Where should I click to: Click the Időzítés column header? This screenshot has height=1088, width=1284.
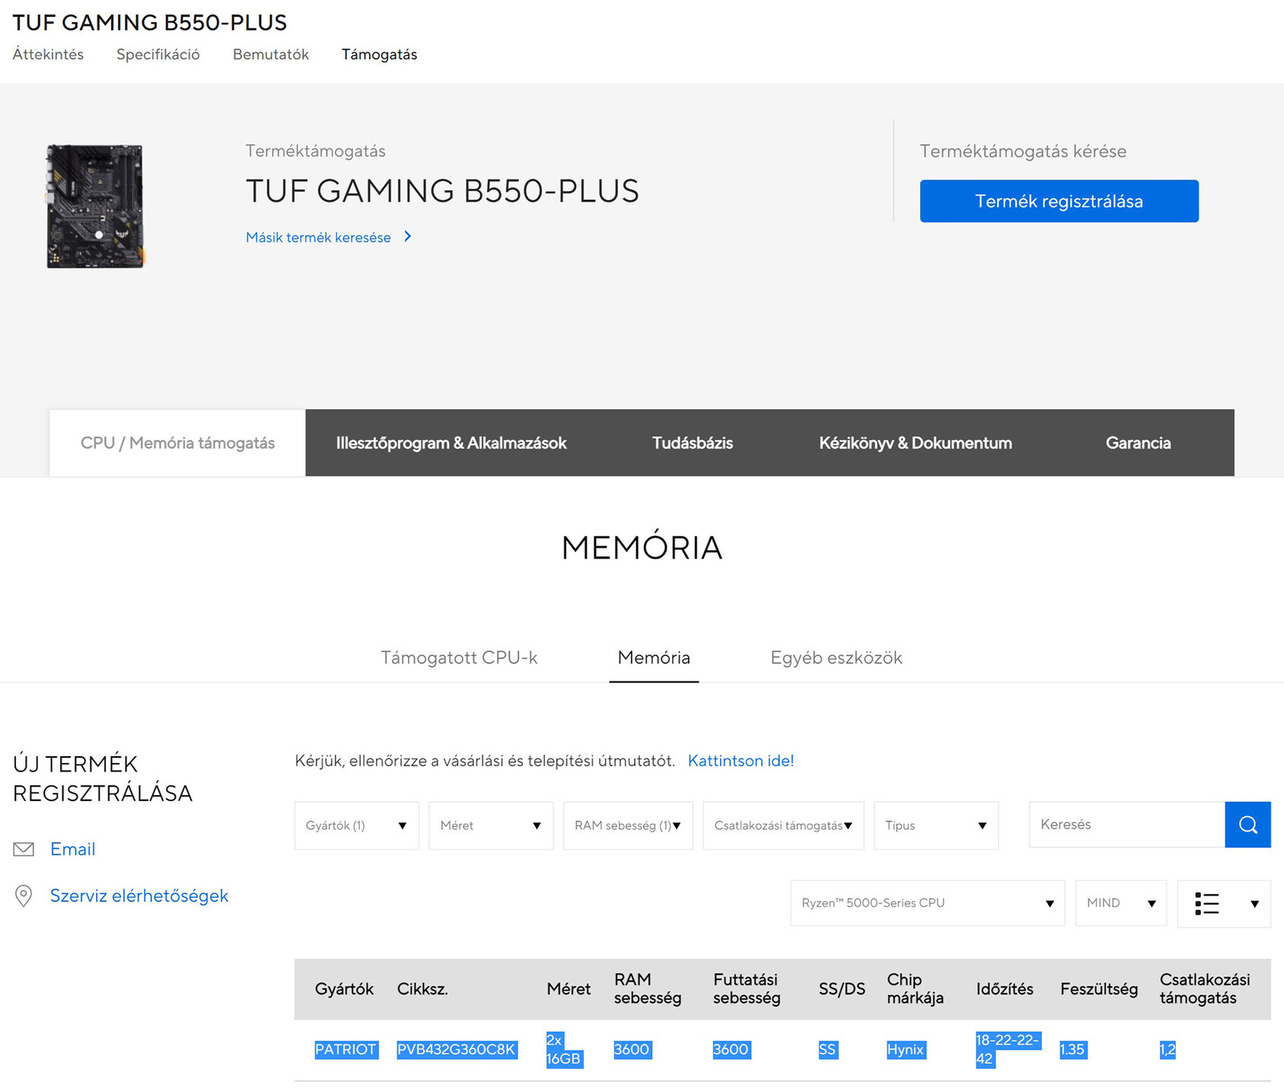(x=1005, y=989)
